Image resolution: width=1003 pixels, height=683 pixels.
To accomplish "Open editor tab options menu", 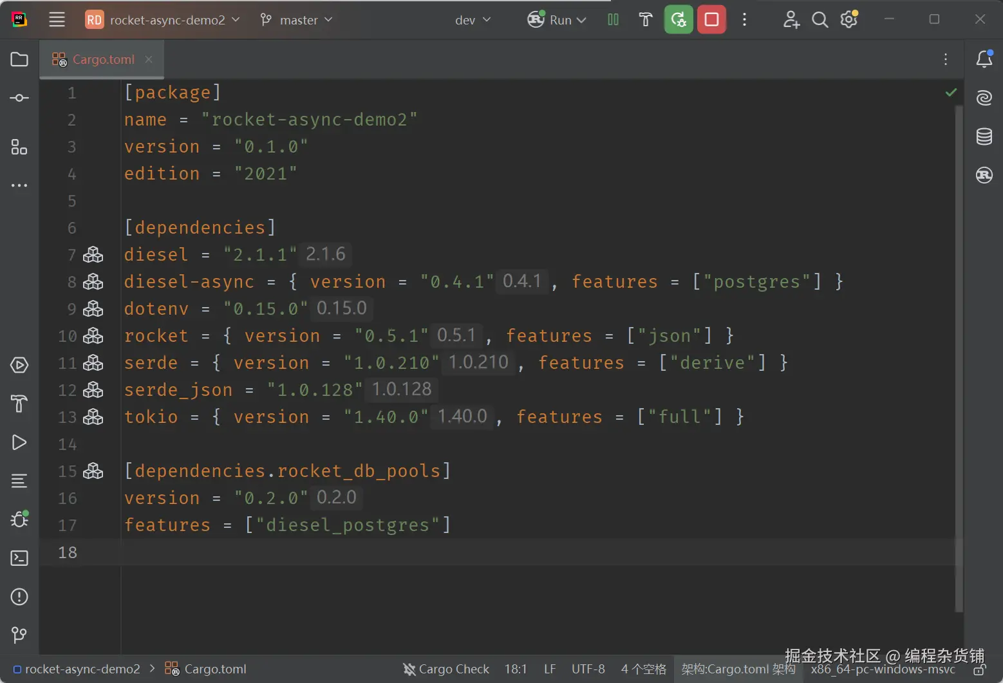I will click(946, 59).
